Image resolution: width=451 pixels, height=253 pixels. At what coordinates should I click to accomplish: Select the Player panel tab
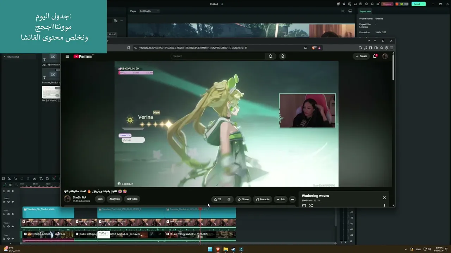click(133, 11)
